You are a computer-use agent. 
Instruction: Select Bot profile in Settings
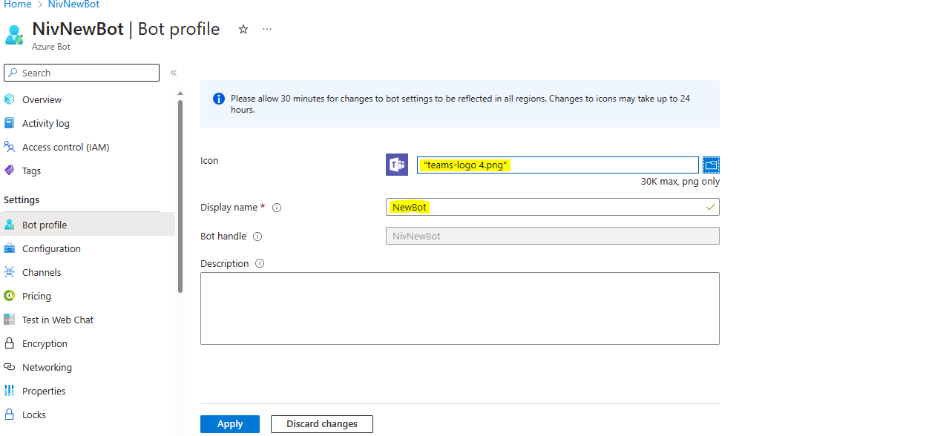pos(88,225)
